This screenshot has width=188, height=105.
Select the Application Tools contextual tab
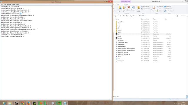click(x=125, y=1)
